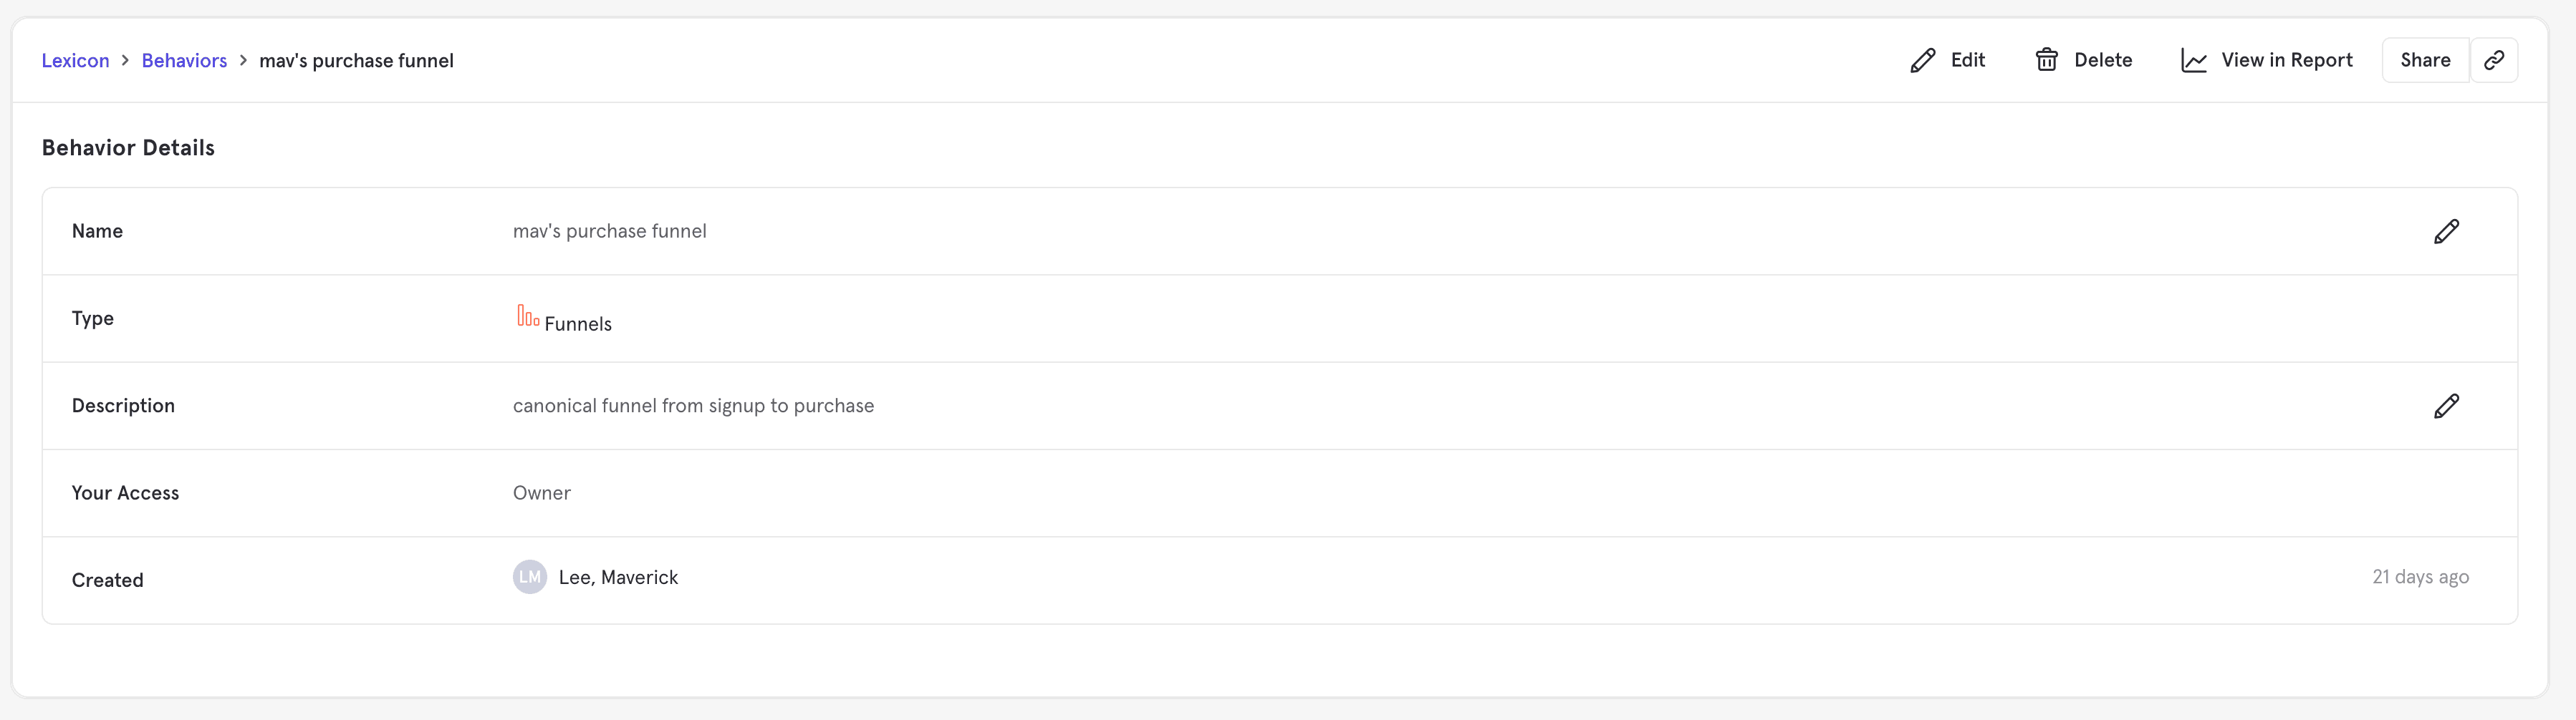Screen dimensions: 2576x720
Task: Click the Behavior Details heading
Action: [128, 148]
